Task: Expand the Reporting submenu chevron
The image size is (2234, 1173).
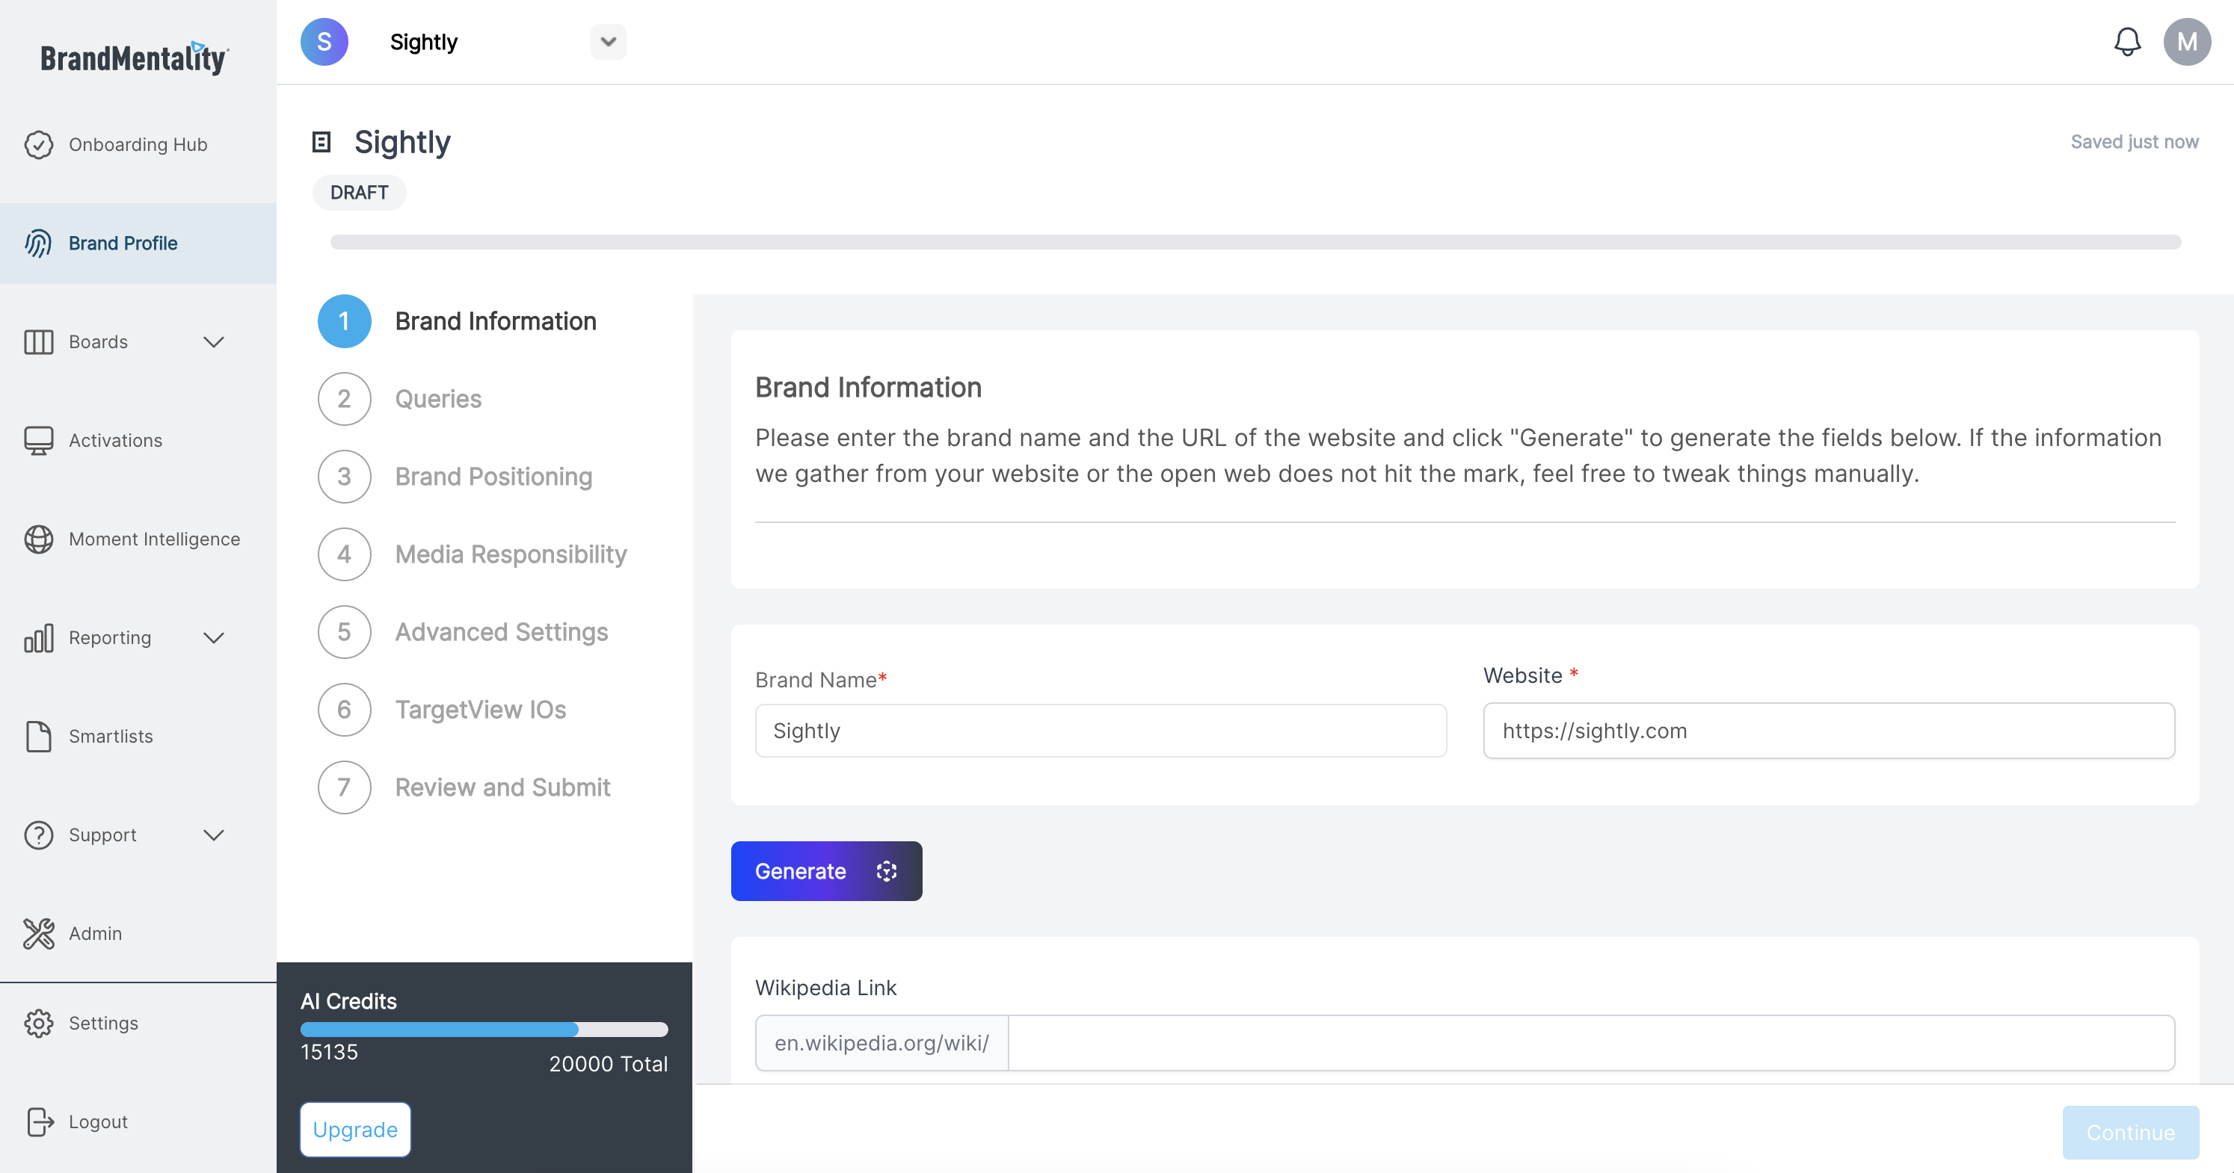Action: (x=213, y=637)
